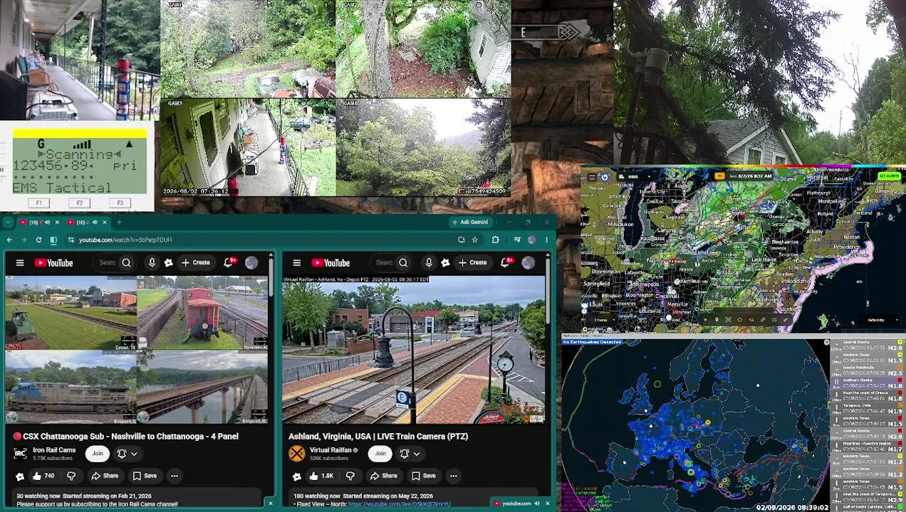The image size is (906, 512).
Task: Click the CSX 4-panel video player
Action: point(137,350)
